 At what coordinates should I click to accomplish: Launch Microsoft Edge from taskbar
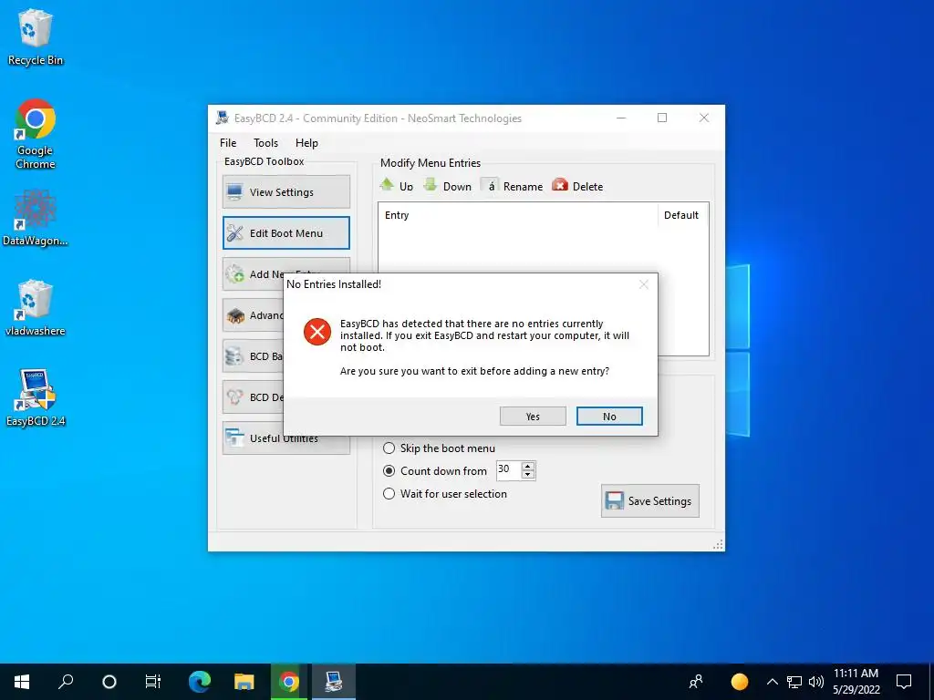tap(200, 682)
